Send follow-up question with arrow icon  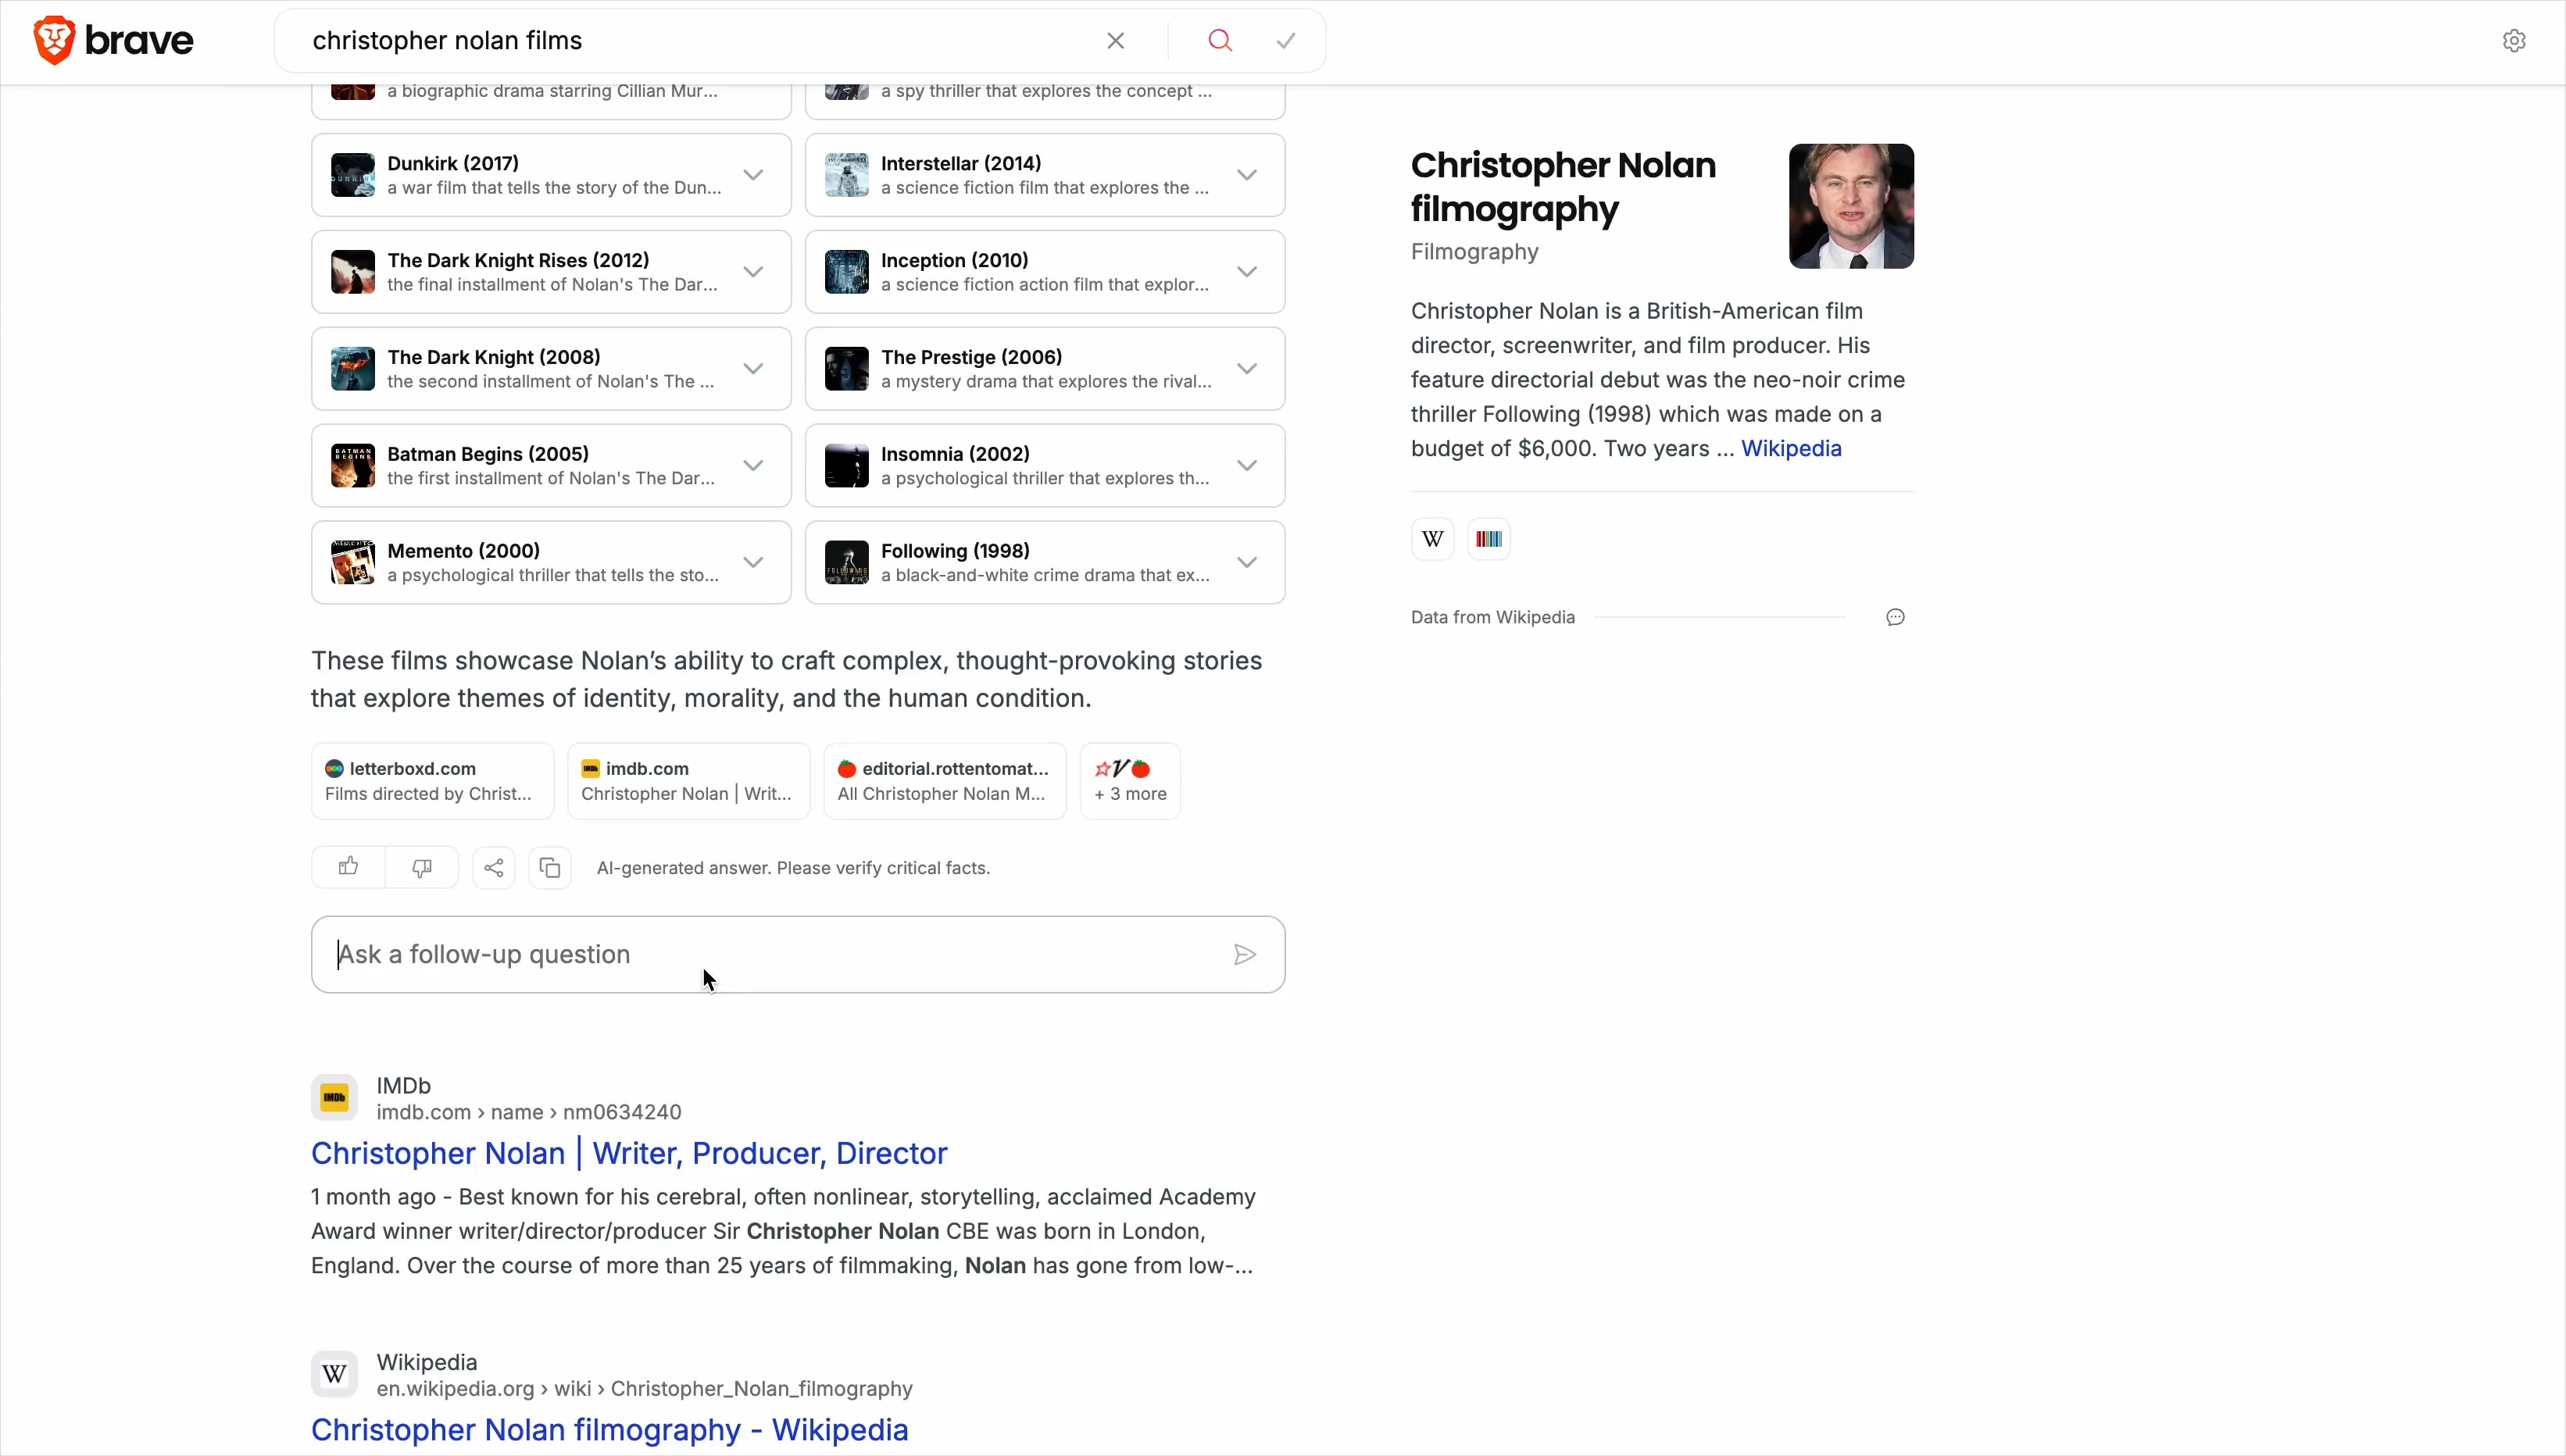pos(1244,955)
